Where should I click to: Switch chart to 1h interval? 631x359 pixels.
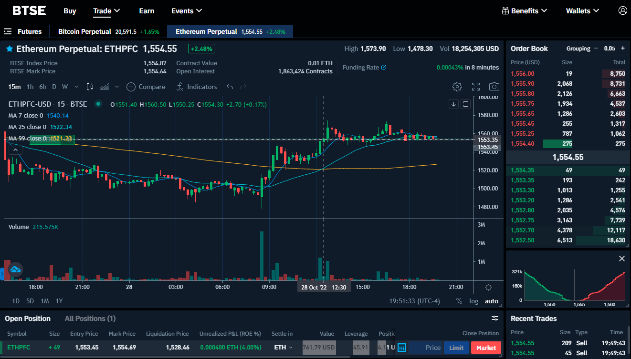pyautogui.click(x=30, y=87)
